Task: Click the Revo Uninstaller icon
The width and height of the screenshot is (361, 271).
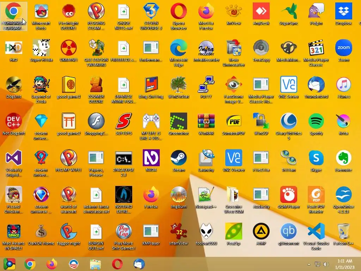Action: [233, 48]
